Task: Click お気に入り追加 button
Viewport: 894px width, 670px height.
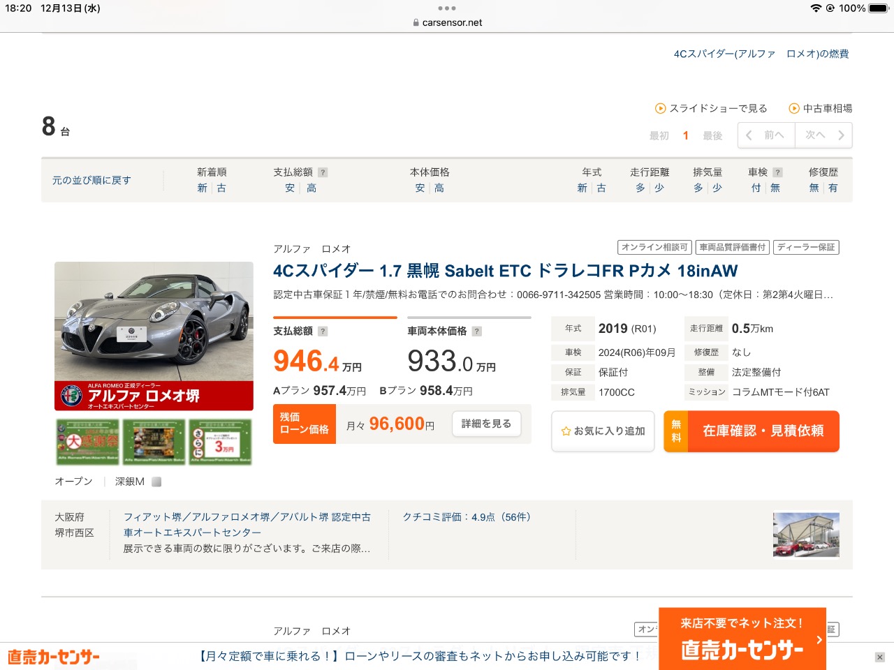Action: [x=603, y=431]
